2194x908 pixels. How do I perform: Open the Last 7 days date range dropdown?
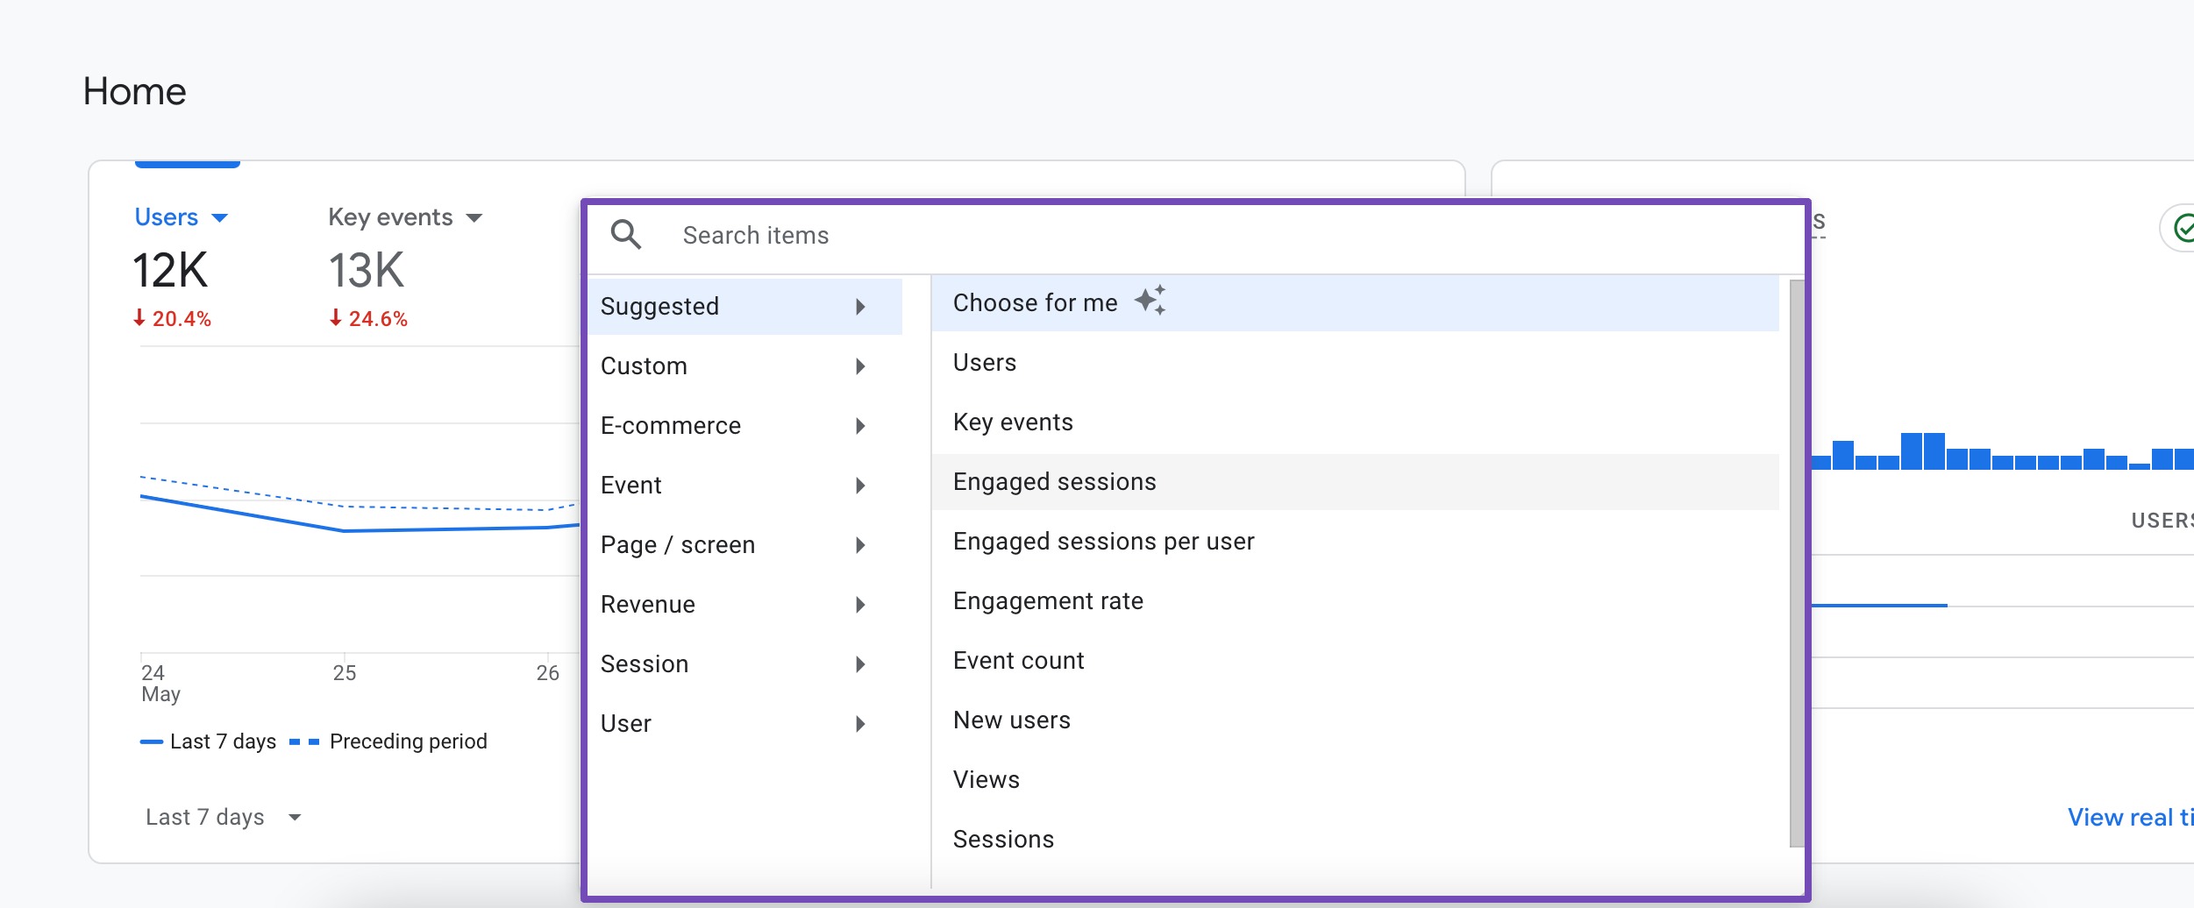[224, 817]
